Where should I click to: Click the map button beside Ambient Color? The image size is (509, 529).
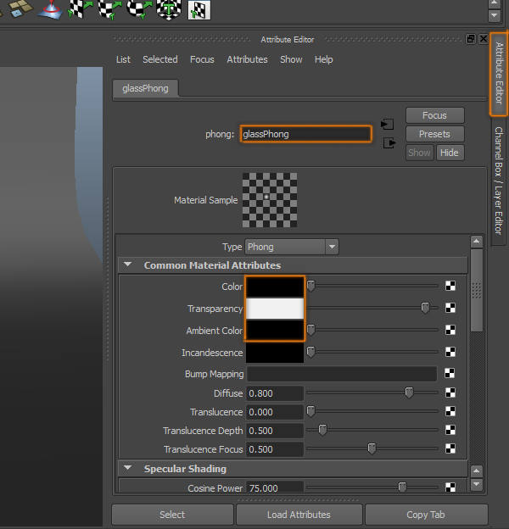[450, 331]
